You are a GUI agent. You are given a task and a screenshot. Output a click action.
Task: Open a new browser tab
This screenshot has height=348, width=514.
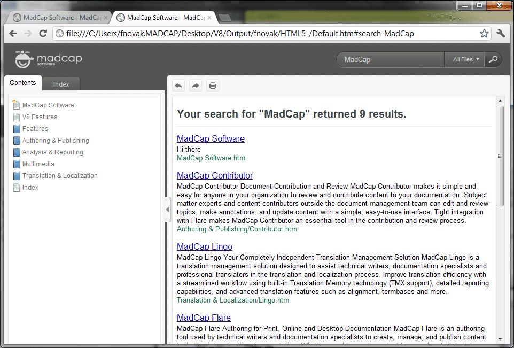225,18
